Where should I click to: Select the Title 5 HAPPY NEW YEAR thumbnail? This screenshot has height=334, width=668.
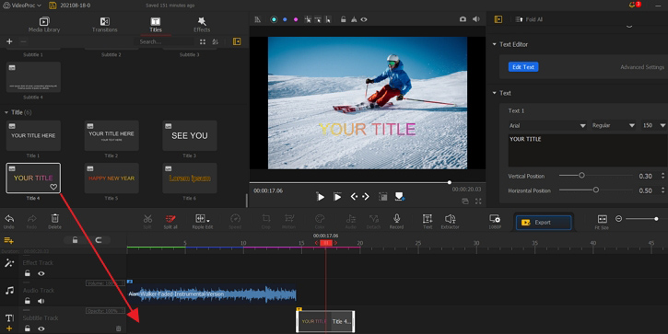click(111, 179)
